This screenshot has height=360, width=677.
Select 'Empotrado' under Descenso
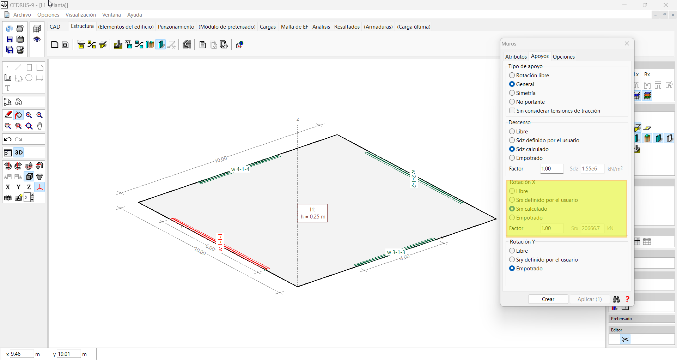point(512,158)
